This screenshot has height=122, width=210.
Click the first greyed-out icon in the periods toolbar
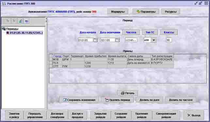pos(8,21)
